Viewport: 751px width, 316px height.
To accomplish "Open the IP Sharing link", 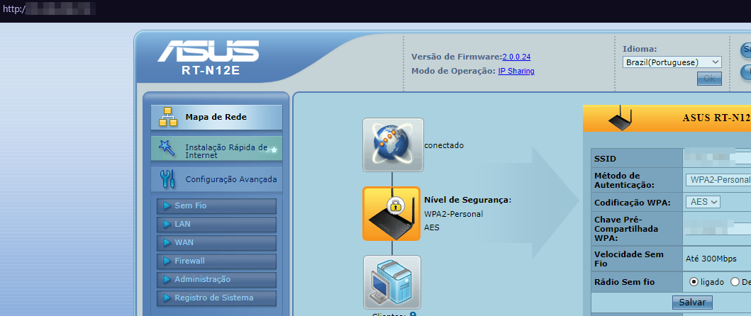I will click(x=516, y=72).
